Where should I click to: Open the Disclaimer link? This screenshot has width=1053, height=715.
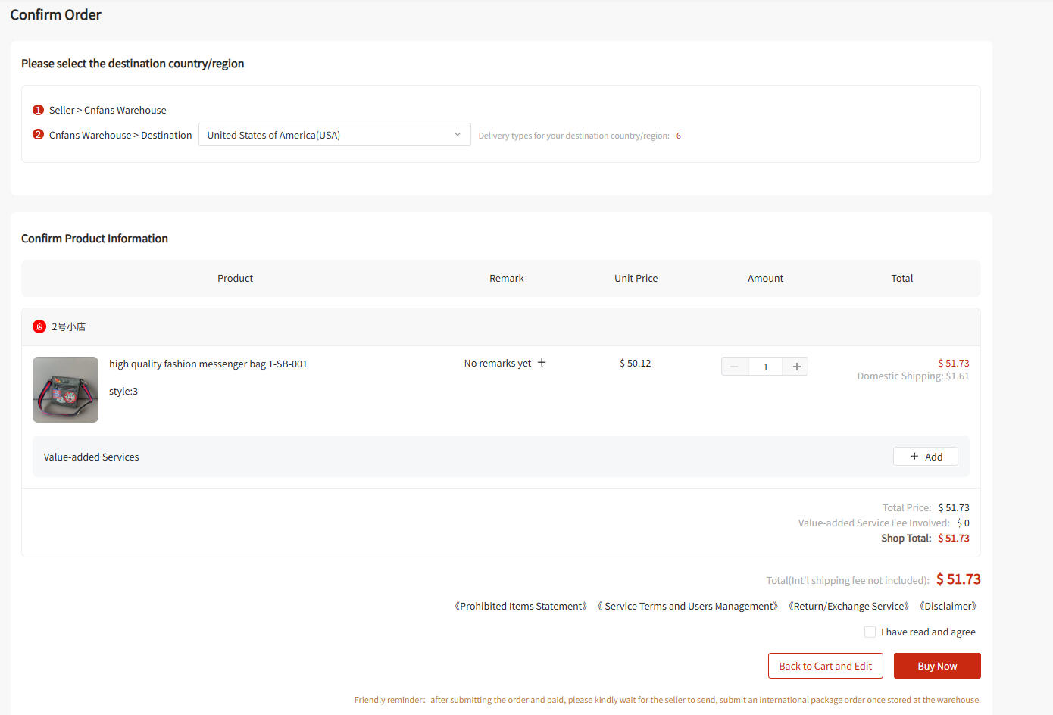(948, 606)
